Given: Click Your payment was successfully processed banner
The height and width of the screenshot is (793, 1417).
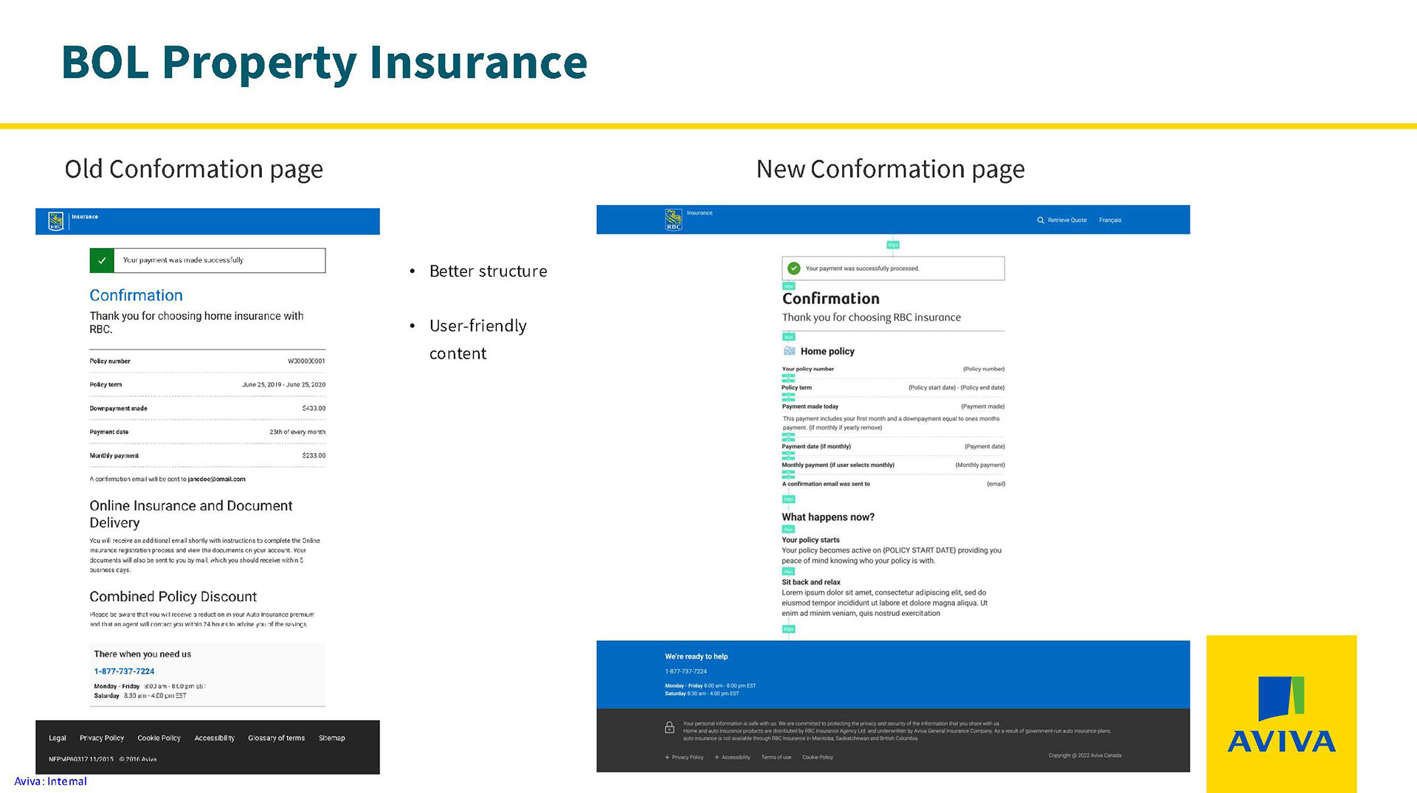Looking at the screenshot, I should [x=893, y=269].
